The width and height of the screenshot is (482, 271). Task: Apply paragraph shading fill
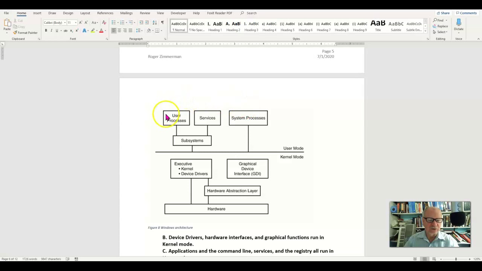(x=149, y=30)
